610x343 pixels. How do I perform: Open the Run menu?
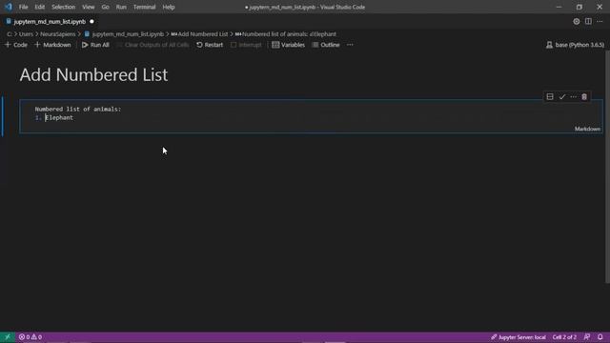click(121, 7)
